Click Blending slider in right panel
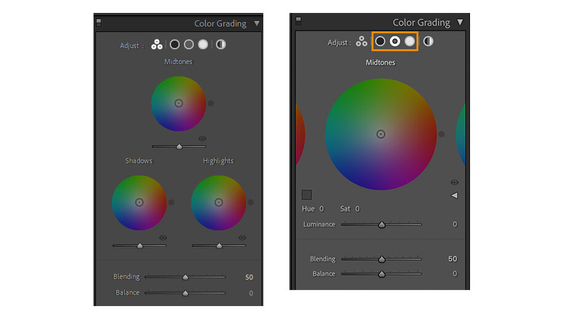This screenshot has width=566, height=319. pos(381,259)
